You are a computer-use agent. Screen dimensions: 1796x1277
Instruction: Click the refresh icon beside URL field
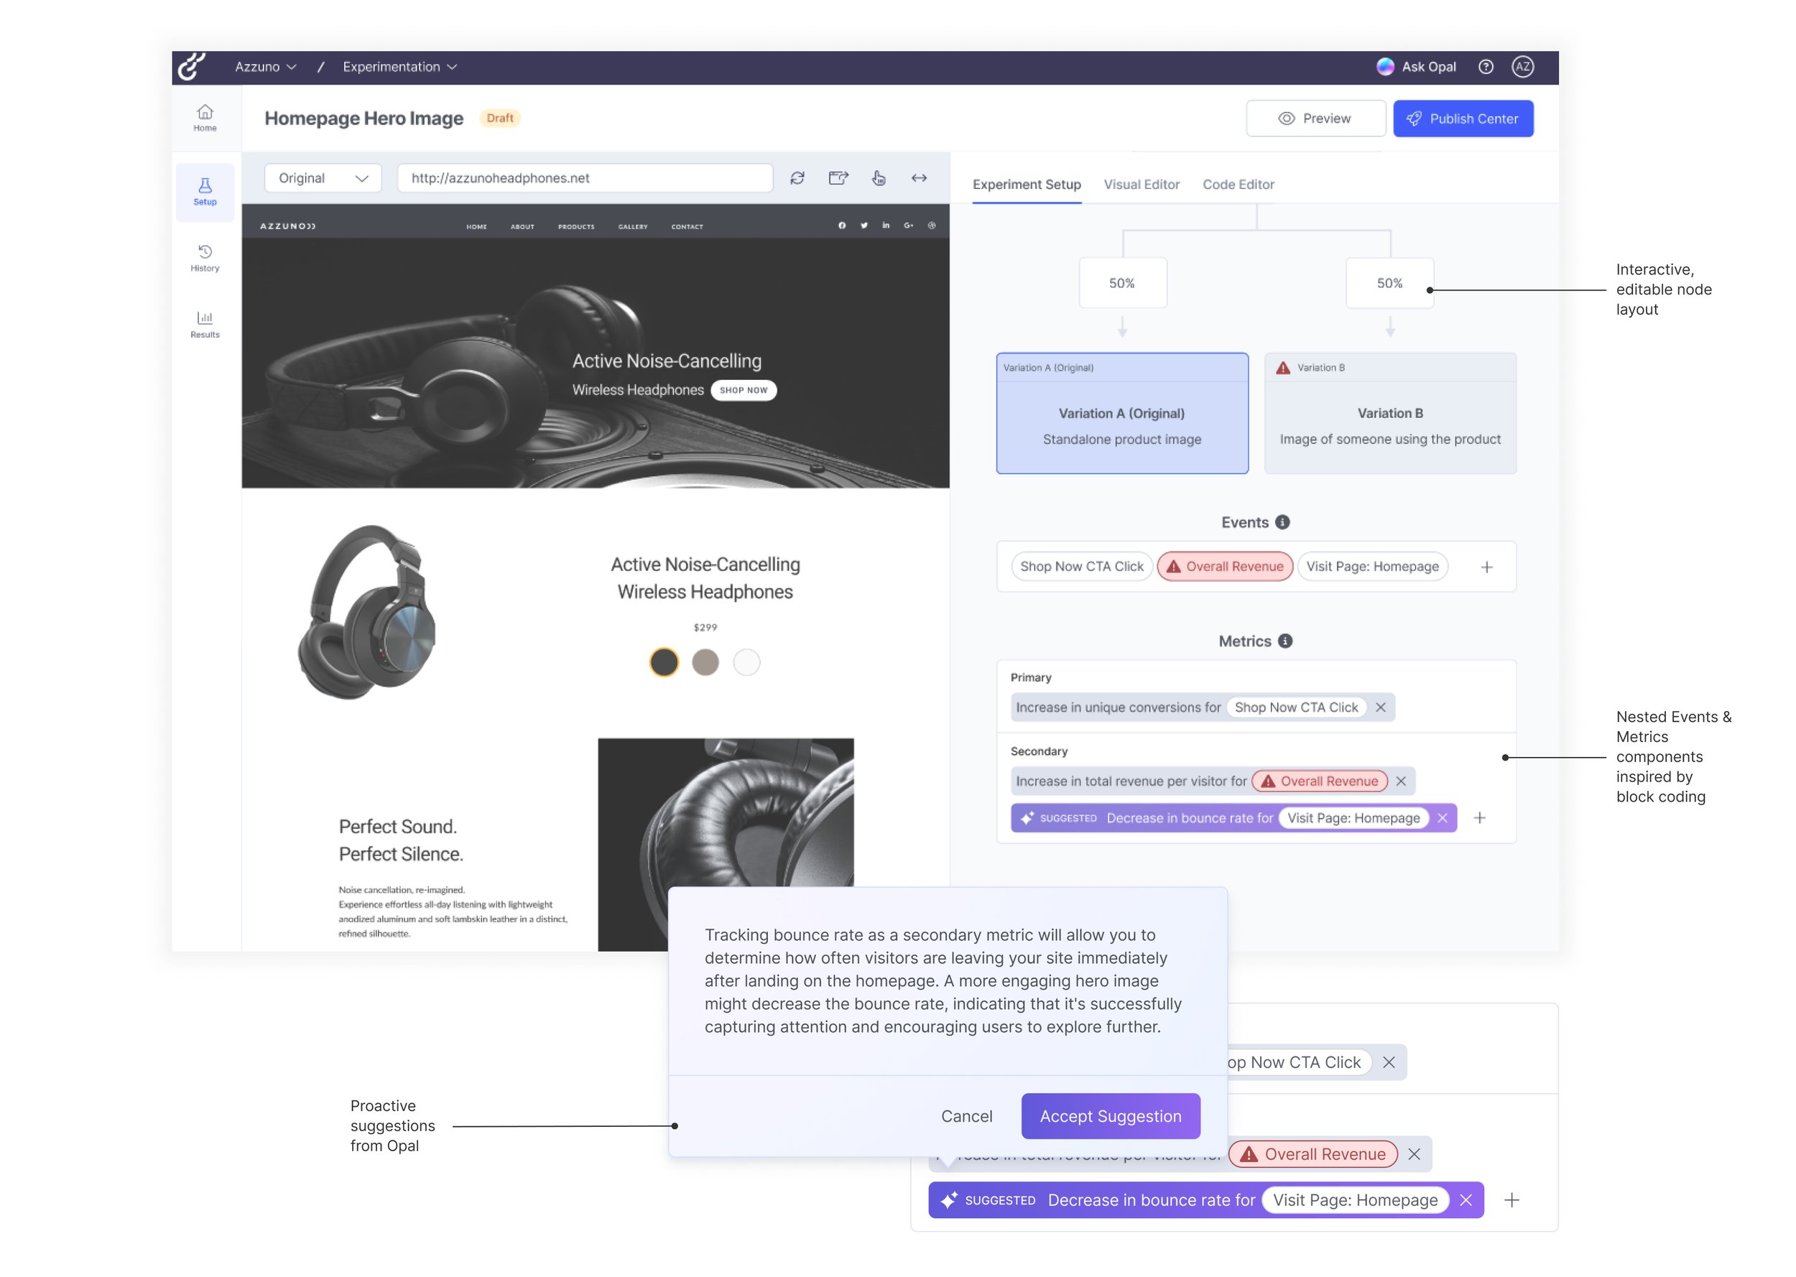[x=797, y=179]
